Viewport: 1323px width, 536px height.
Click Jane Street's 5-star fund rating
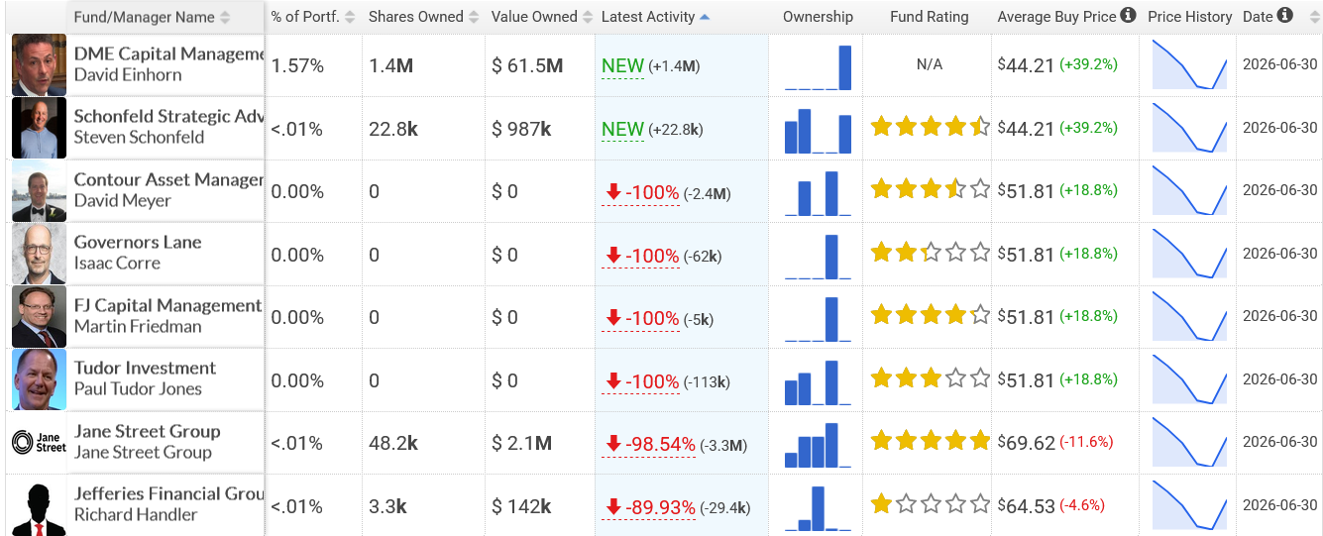930,442
